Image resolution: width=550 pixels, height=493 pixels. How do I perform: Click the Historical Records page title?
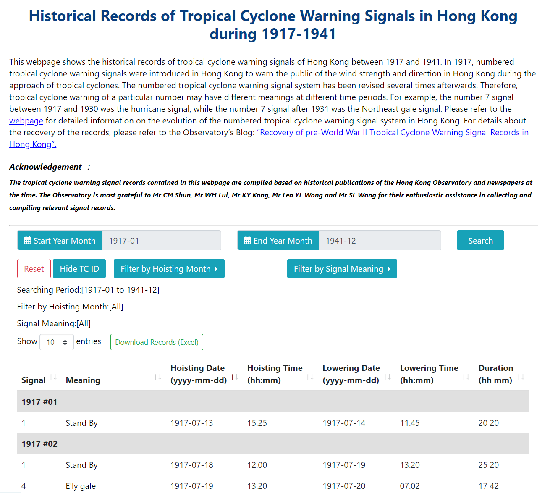tap(273, 25)
